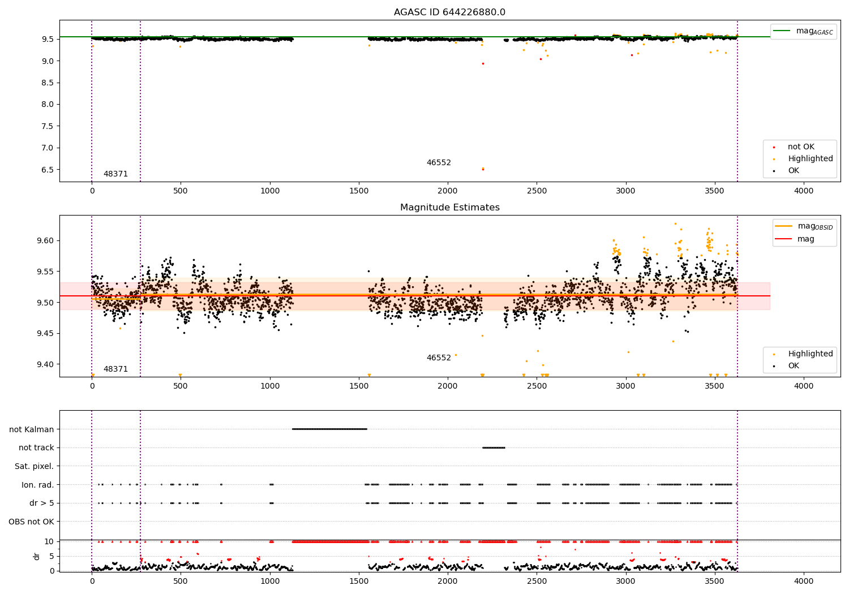This screenshot has height=594, width=849.
Task: Click the '48371' label in middle plot
Action: (x=115, y=369)
